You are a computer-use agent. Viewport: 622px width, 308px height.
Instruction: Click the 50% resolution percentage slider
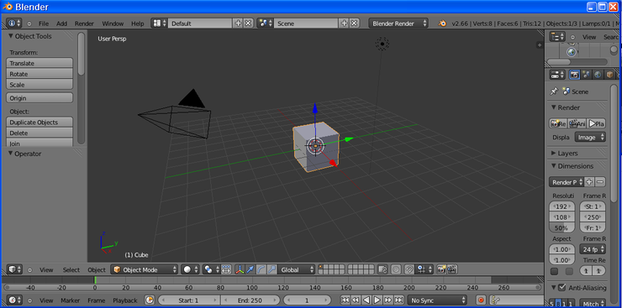click(561, 228)
